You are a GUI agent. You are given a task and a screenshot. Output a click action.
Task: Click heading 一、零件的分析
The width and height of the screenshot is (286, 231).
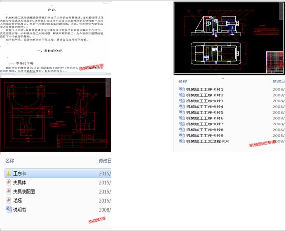[49, 51]
